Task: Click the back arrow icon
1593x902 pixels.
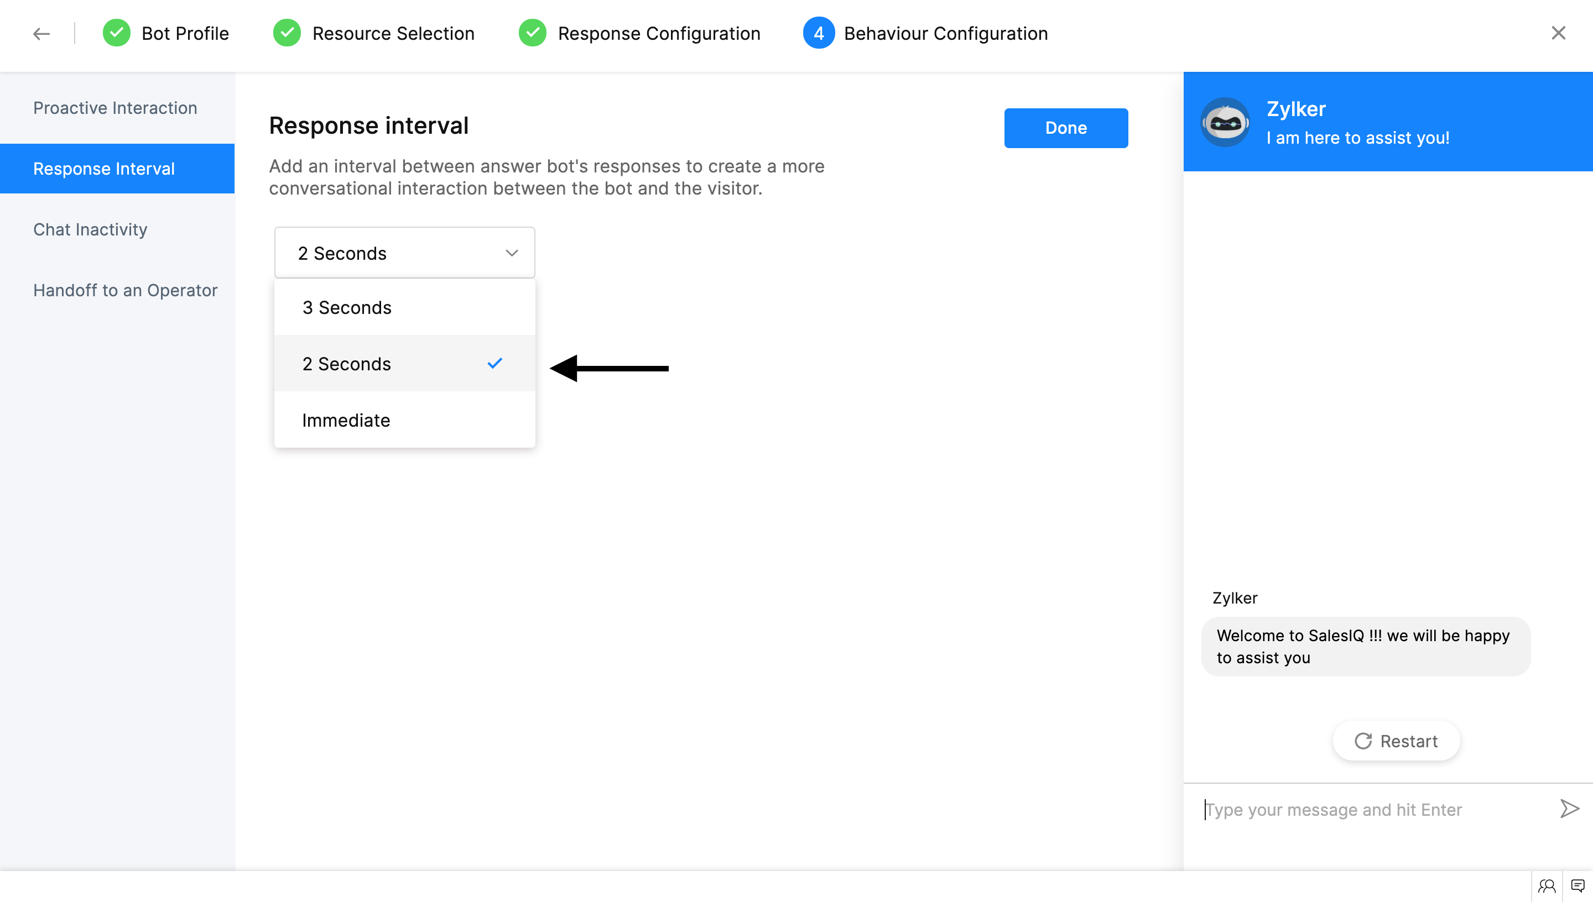Action: click(41, 34)
